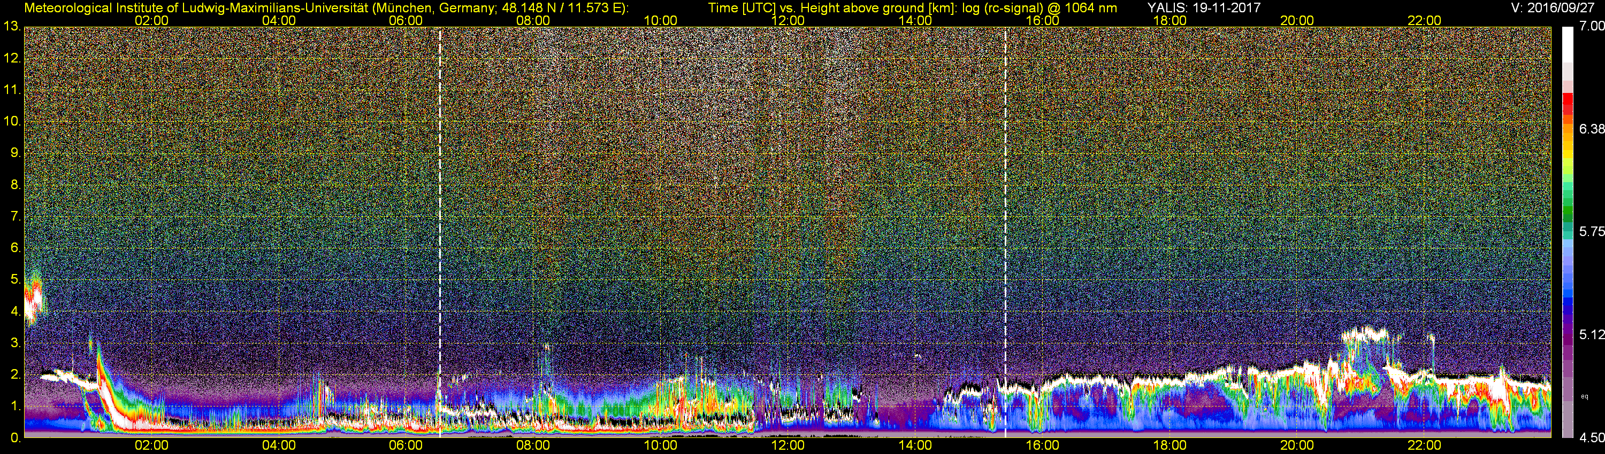Click the height axis label "4."
The height and width of the screenshot is (454, 1605).
(16, 311)
